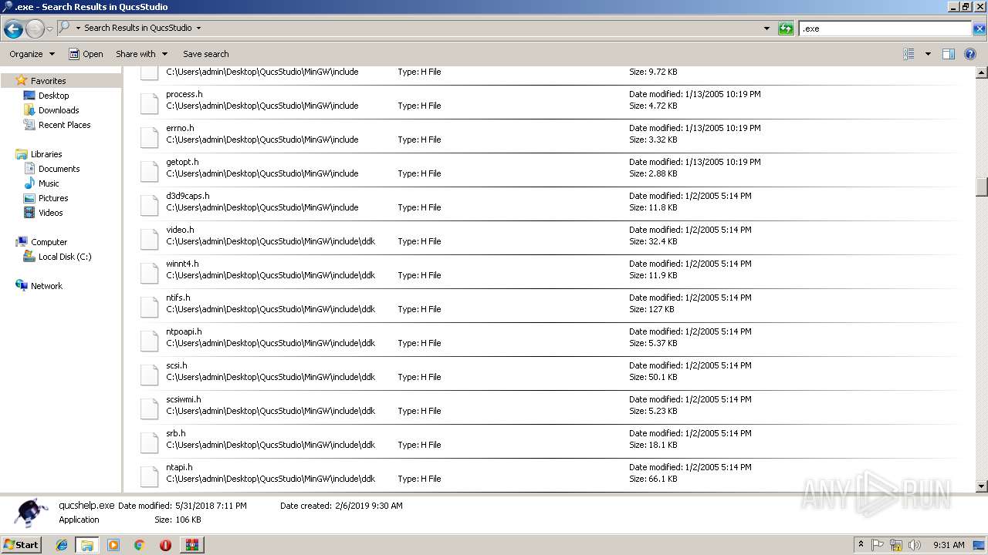Toggle the preview pane icon
The width and height of the screenshot is (988, 555).
[949, 54]
